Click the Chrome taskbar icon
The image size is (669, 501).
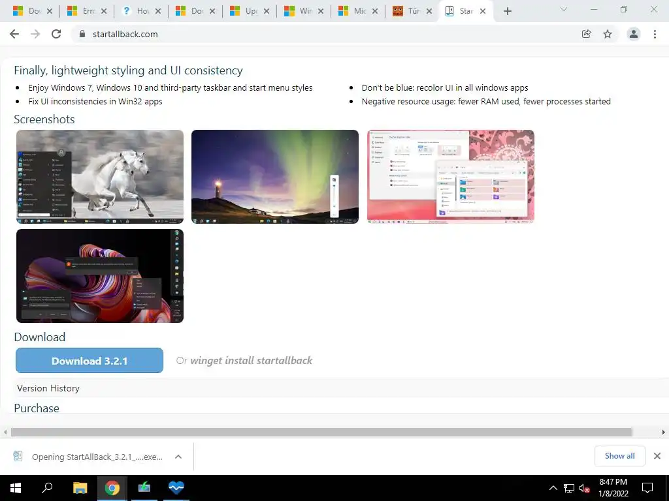[x=112, y=487]
